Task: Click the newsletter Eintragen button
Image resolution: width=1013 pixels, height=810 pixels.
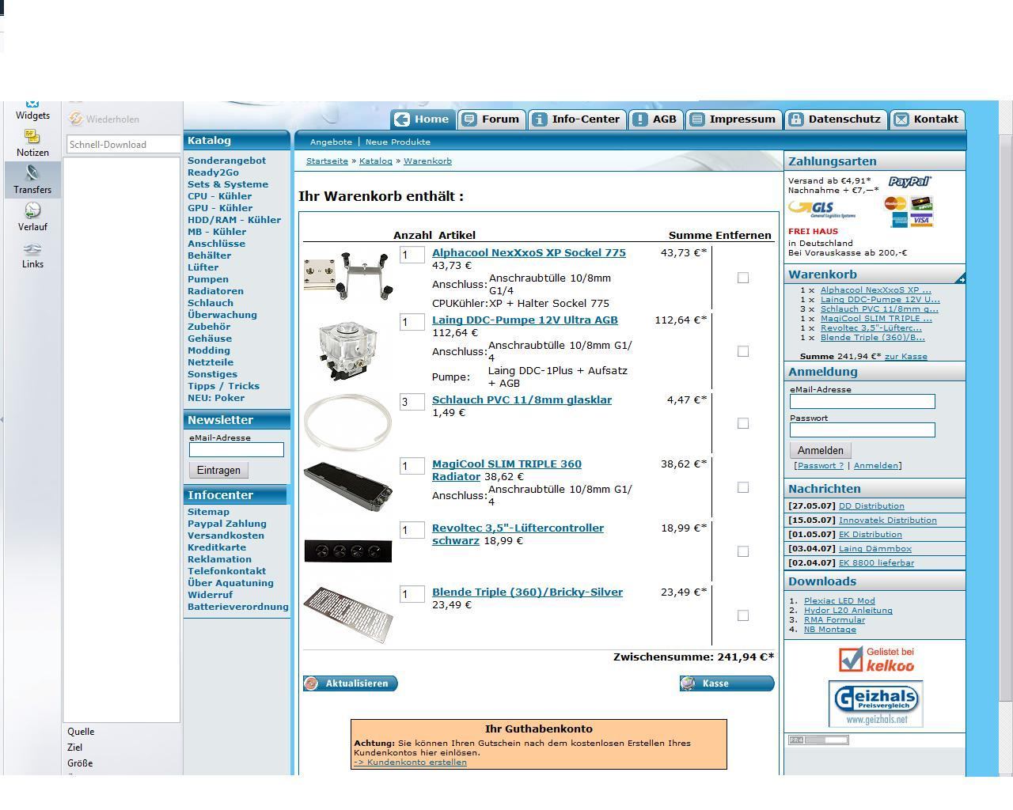Action: 218,470
